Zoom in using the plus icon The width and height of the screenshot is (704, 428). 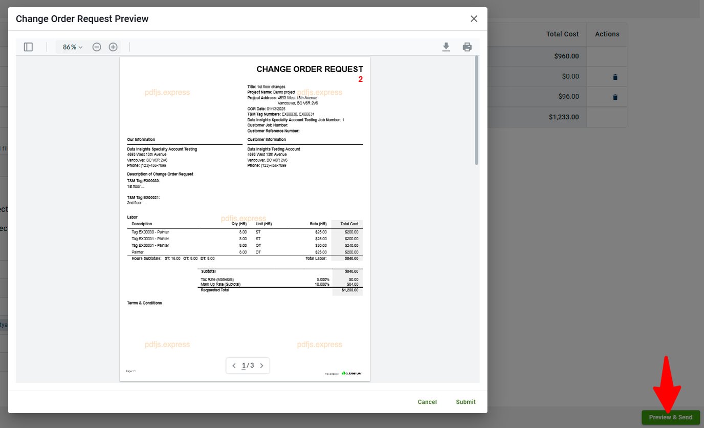[113, 47]
